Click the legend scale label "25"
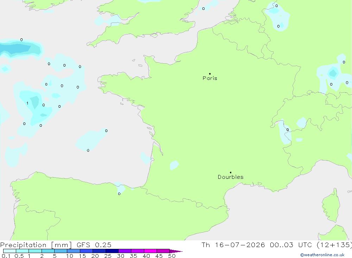 108,256
